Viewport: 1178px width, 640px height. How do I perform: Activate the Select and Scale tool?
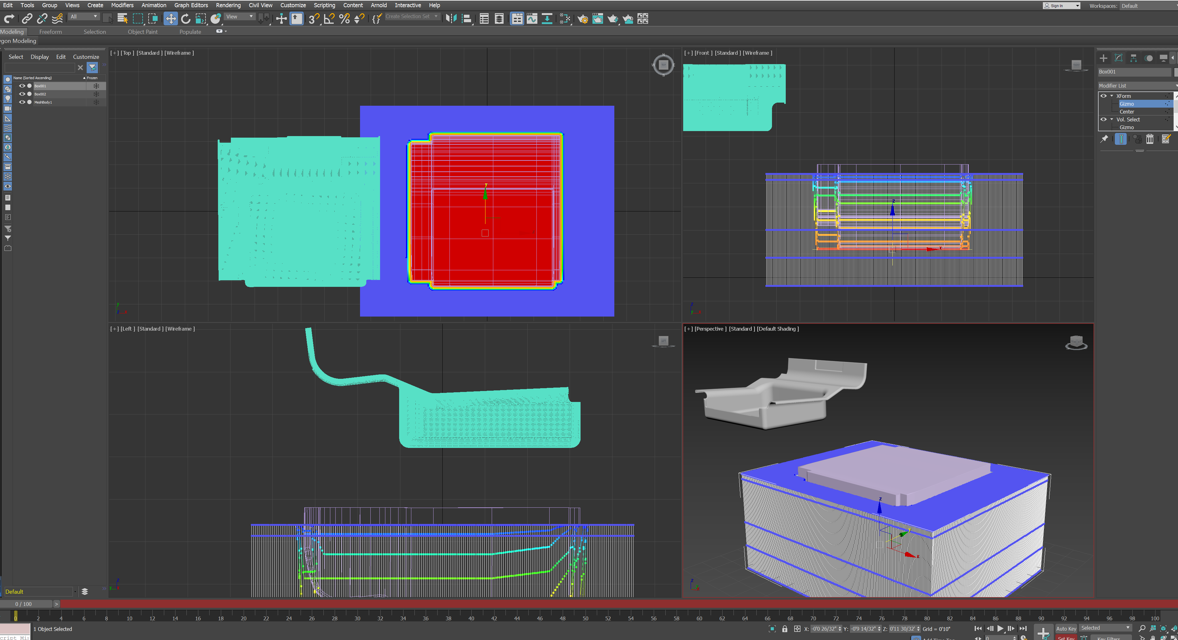coord(201,18)
